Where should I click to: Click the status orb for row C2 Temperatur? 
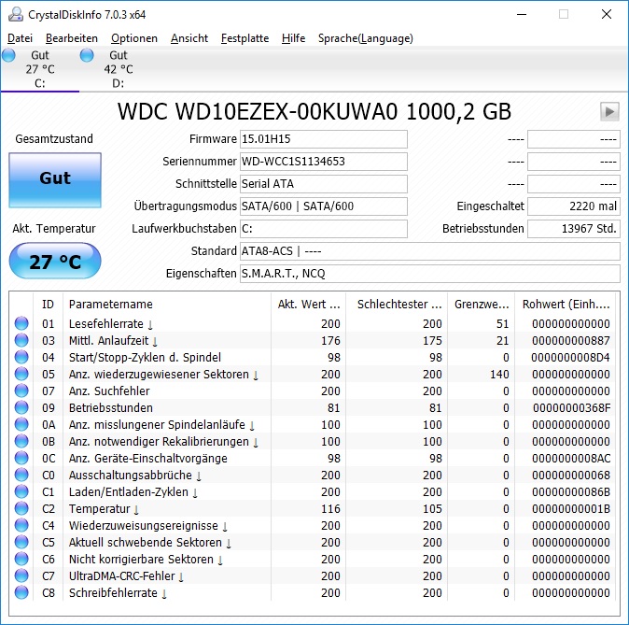click(21, 509)
